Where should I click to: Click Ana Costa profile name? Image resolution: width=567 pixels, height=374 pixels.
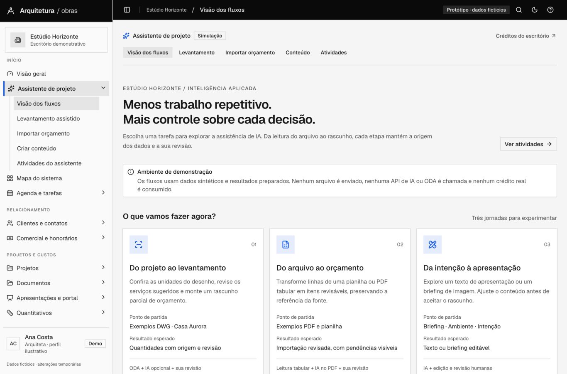[x=39, y=337]
